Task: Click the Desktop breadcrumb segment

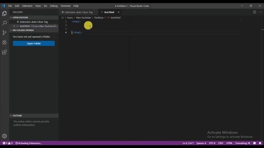Action: pyautogui.click(x=99, y=18)
